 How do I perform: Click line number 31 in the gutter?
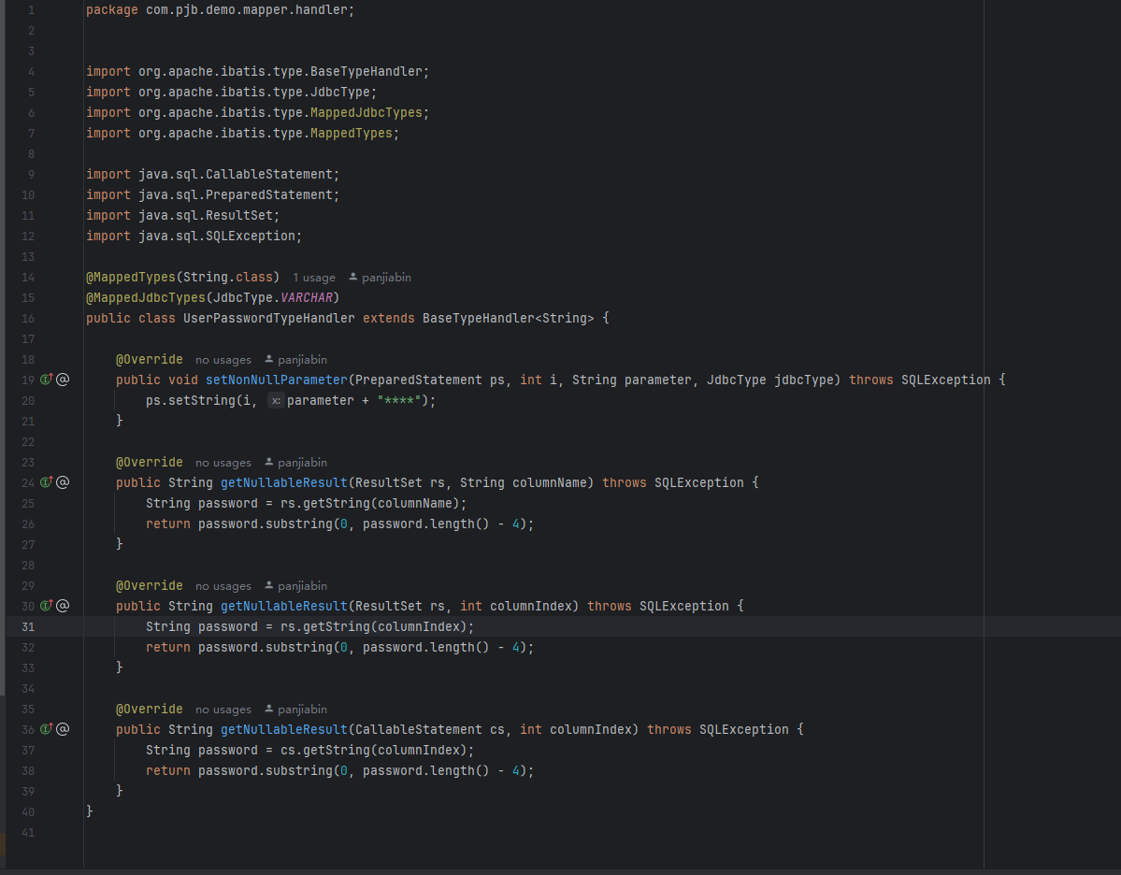[28, 626]
